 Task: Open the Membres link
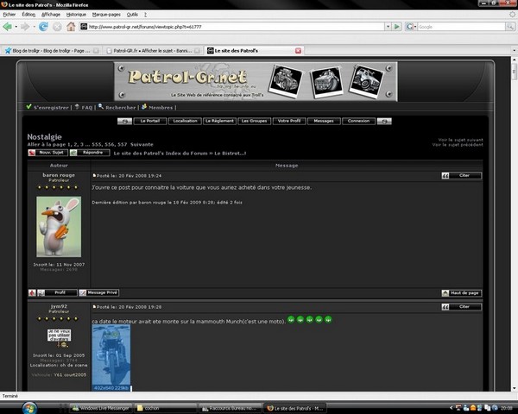click(161, 107)
